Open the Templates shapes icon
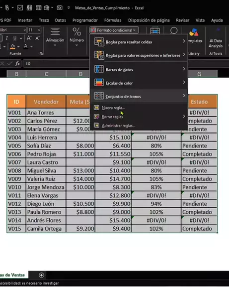 (x=194, y=32)
